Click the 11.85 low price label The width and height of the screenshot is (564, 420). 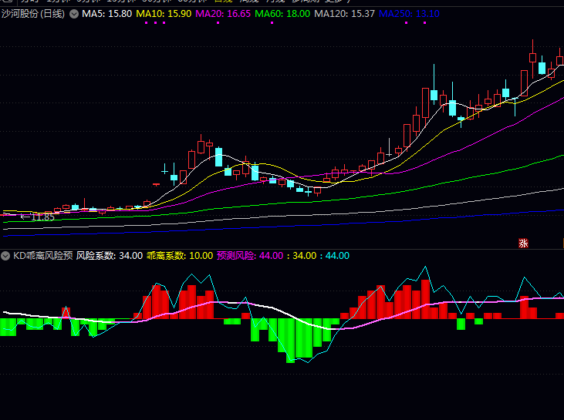pyautogui.click(x=42, y=217)
